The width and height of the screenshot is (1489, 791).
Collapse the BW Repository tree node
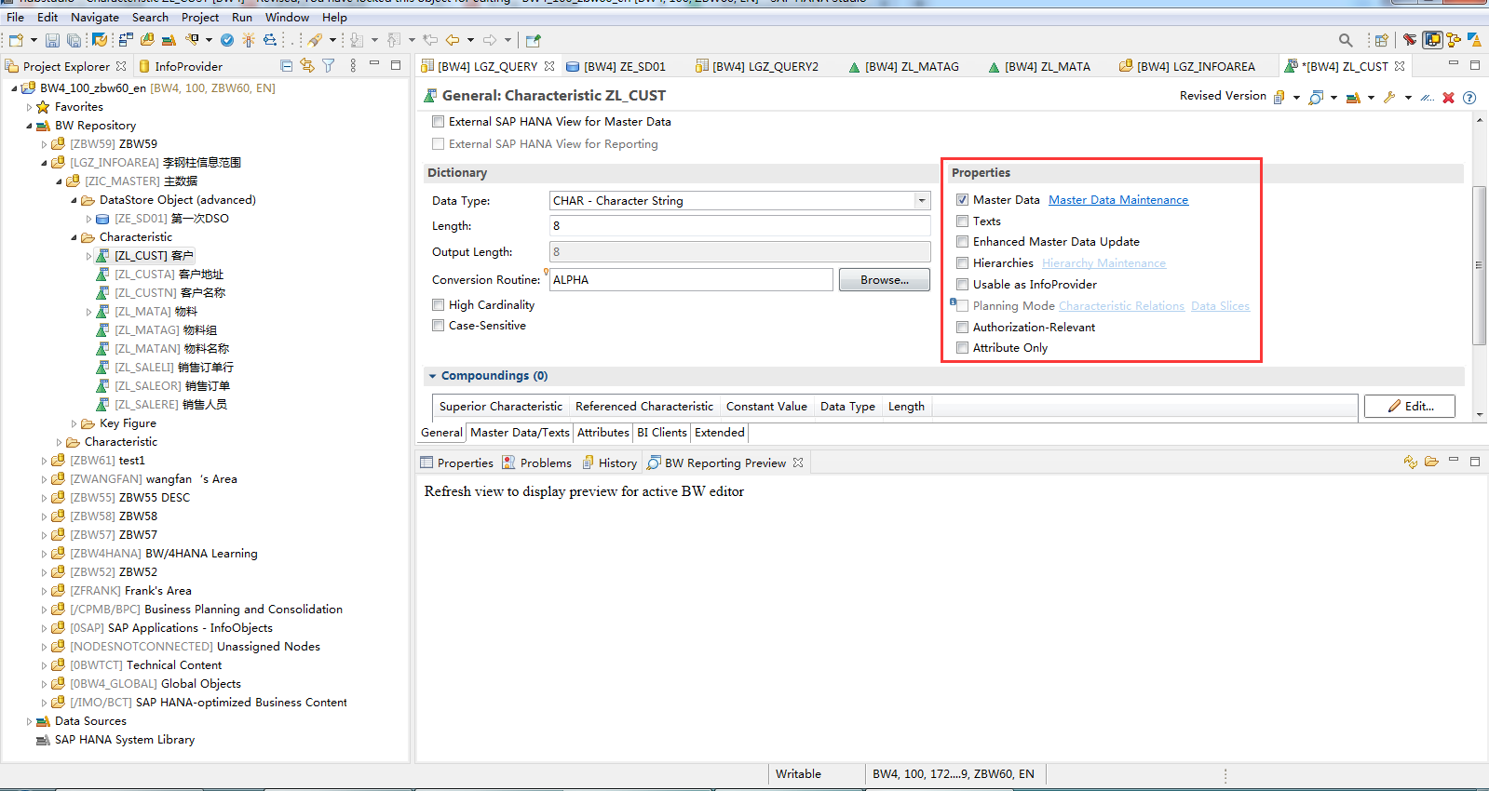click(29, 126)
